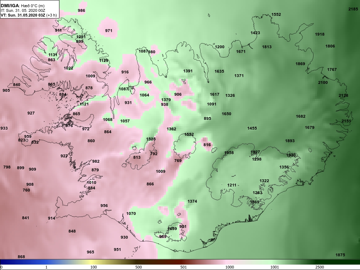Click the map value 1635
The width and height of the screenshot is (360, 270).
(219, 71)
